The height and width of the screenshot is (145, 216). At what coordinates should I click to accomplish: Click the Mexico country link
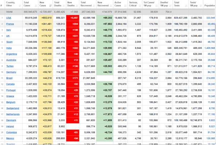[10, 138]
